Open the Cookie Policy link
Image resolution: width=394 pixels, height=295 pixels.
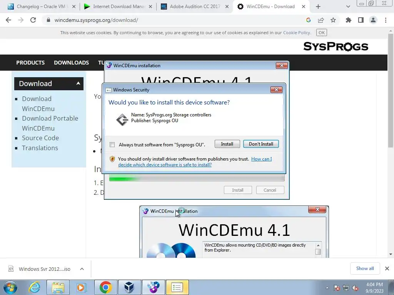(297, 33)
